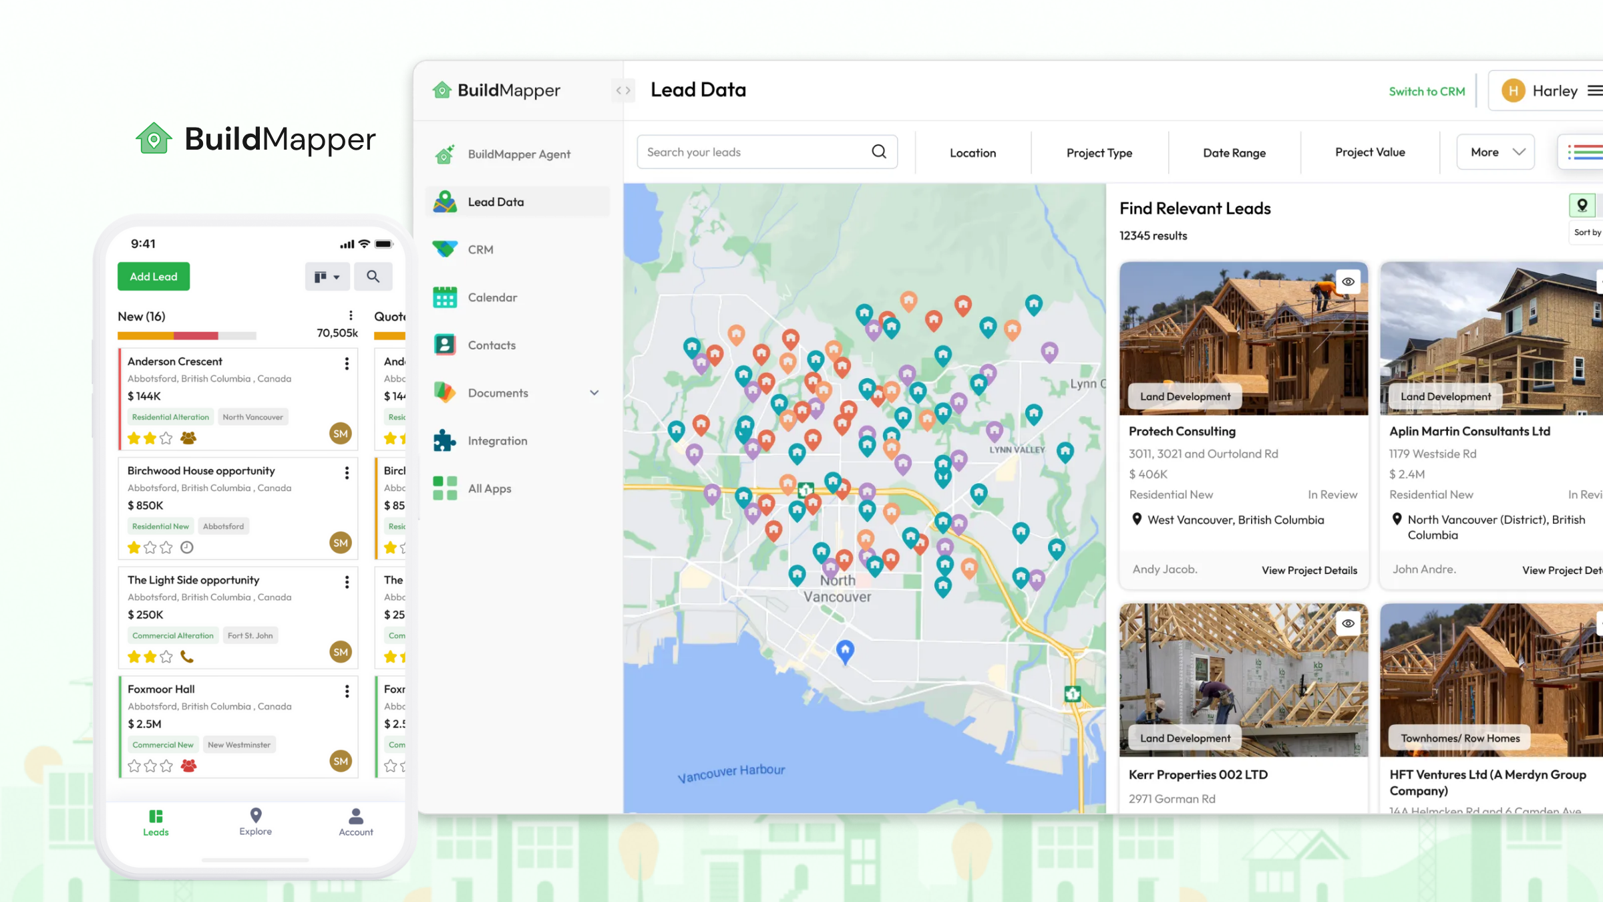Click the Search your leads field

point(767,152)
